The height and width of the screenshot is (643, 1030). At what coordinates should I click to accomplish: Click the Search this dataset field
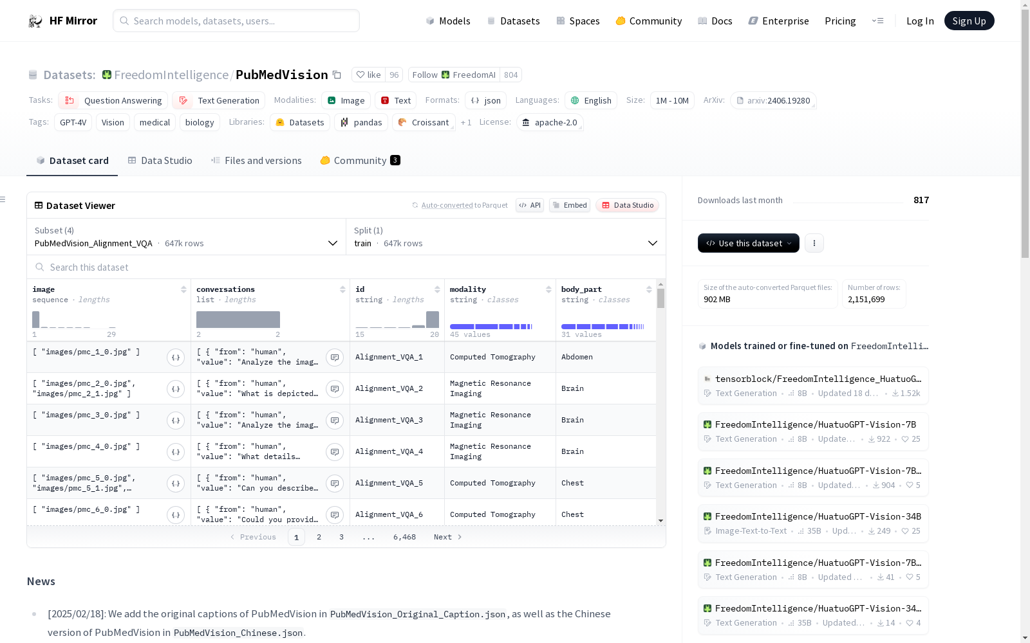coord(346,267)
